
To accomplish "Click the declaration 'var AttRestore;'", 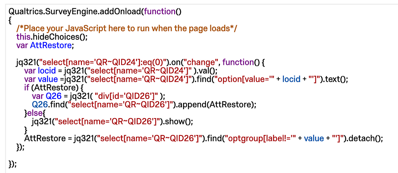I will click(44, 45).
